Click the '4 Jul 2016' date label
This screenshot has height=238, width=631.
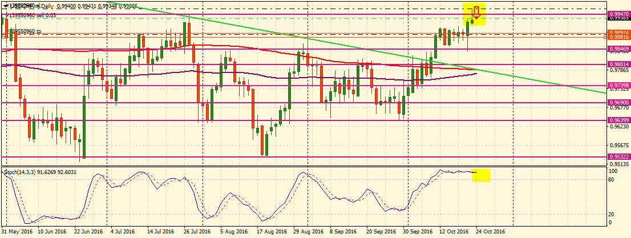(x=122, y=232)
